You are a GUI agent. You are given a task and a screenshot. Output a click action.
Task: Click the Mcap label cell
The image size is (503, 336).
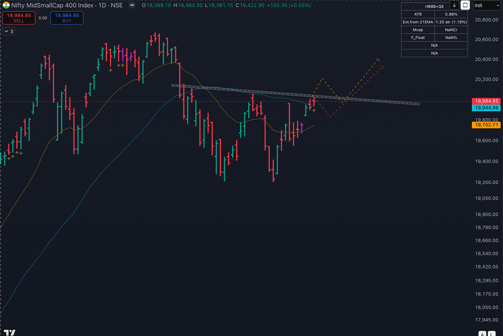418,30
